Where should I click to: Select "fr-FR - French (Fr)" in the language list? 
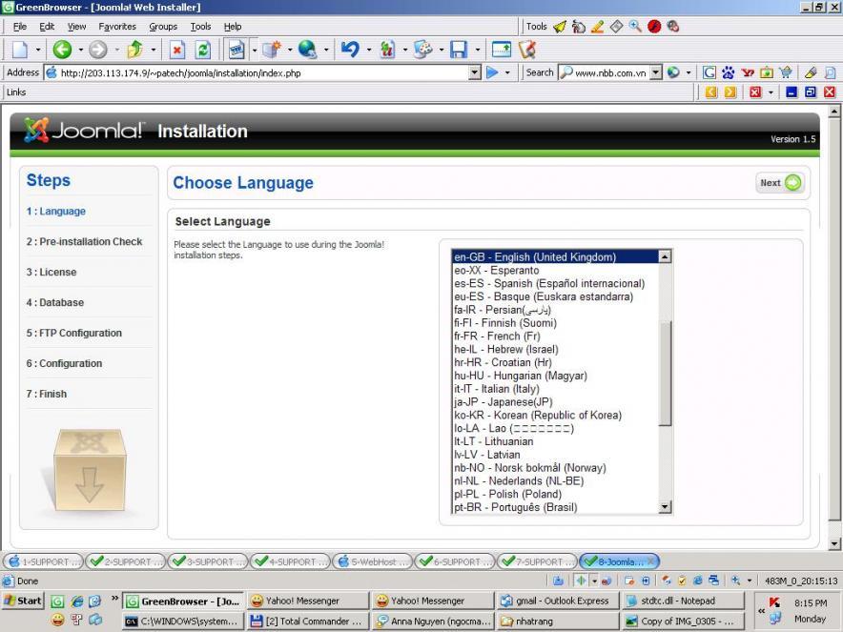coord(555,336)
